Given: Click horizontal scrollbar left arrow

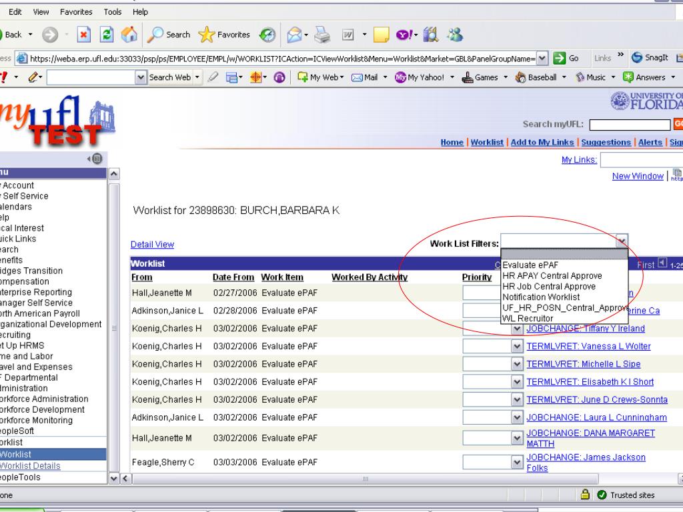Looking at the screenshot, I should [125, 479].
